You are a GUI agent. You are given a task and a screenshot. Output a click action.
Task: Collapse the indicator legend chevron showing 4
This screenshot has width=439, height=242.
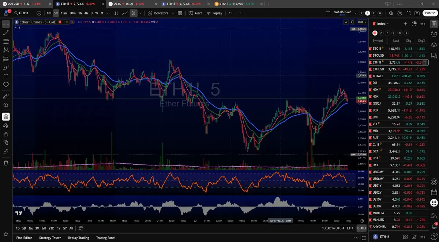click(17, 27)
